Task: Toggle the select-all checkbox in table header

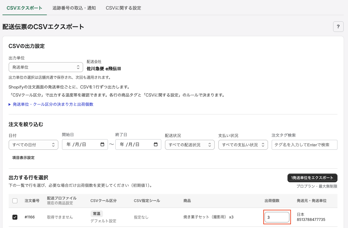Action: (x=15, y=201)
